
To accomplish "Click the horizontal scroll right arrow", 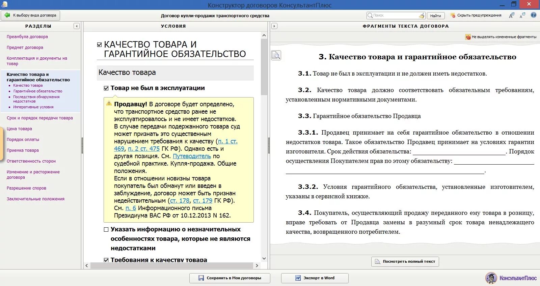I will pyautogui.click(x=257, y=266).
